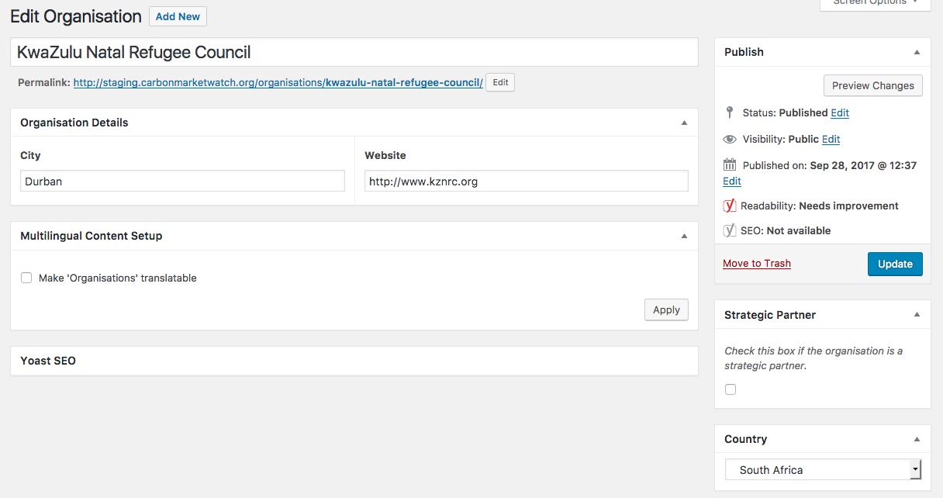Click Edit button next to permalink
This screenshot has height=498, width=943.
500,82
